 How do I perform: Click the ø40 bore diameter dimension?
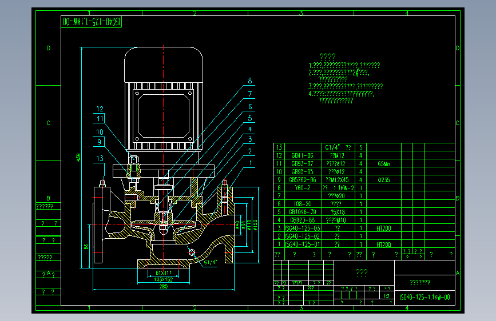tap(237, 225)
